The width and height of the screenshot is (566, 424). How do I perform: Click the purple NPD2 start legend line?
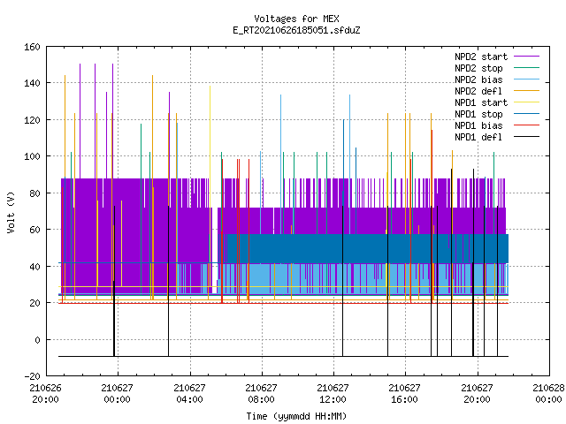coord(526,57)
